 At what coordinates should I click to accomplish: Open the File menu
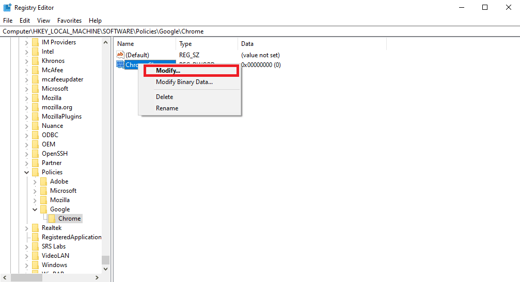point(8,21)
